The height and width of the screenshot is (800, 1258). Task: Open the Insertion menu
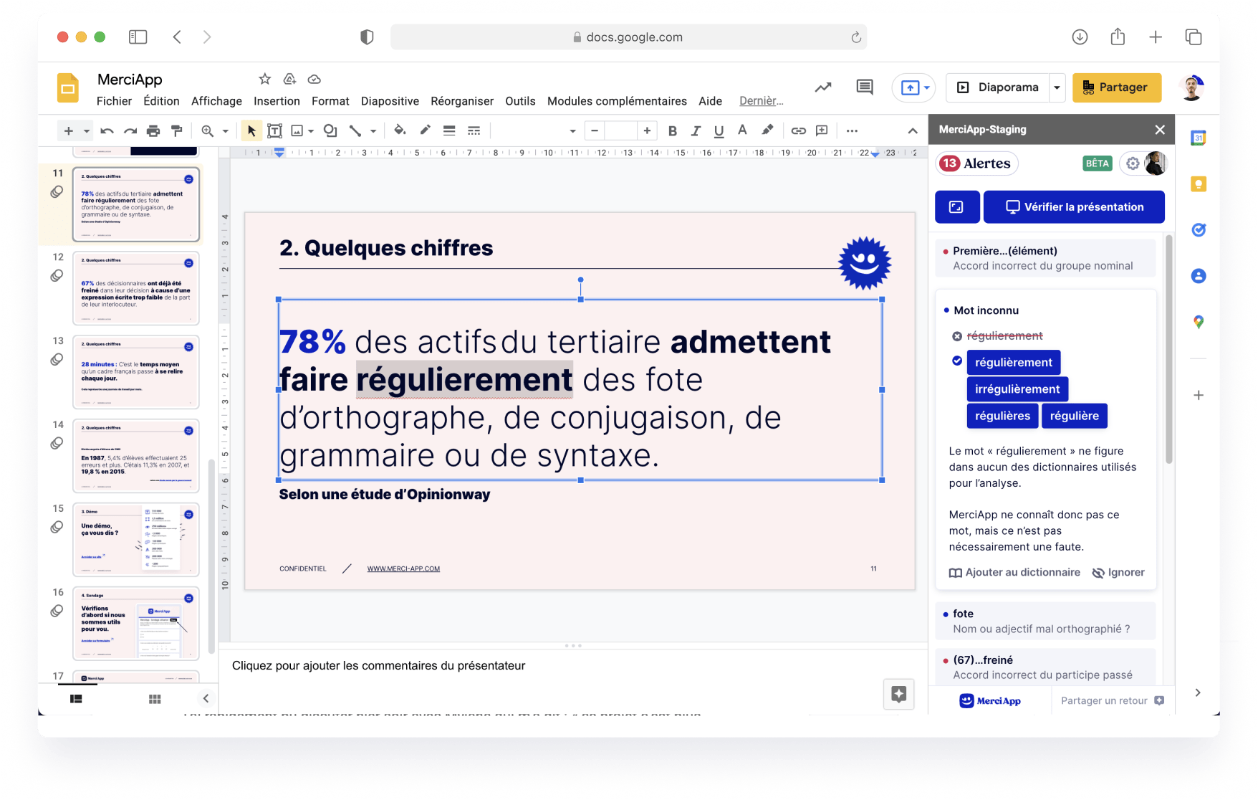pyautogui.click(x=277, y=101)
